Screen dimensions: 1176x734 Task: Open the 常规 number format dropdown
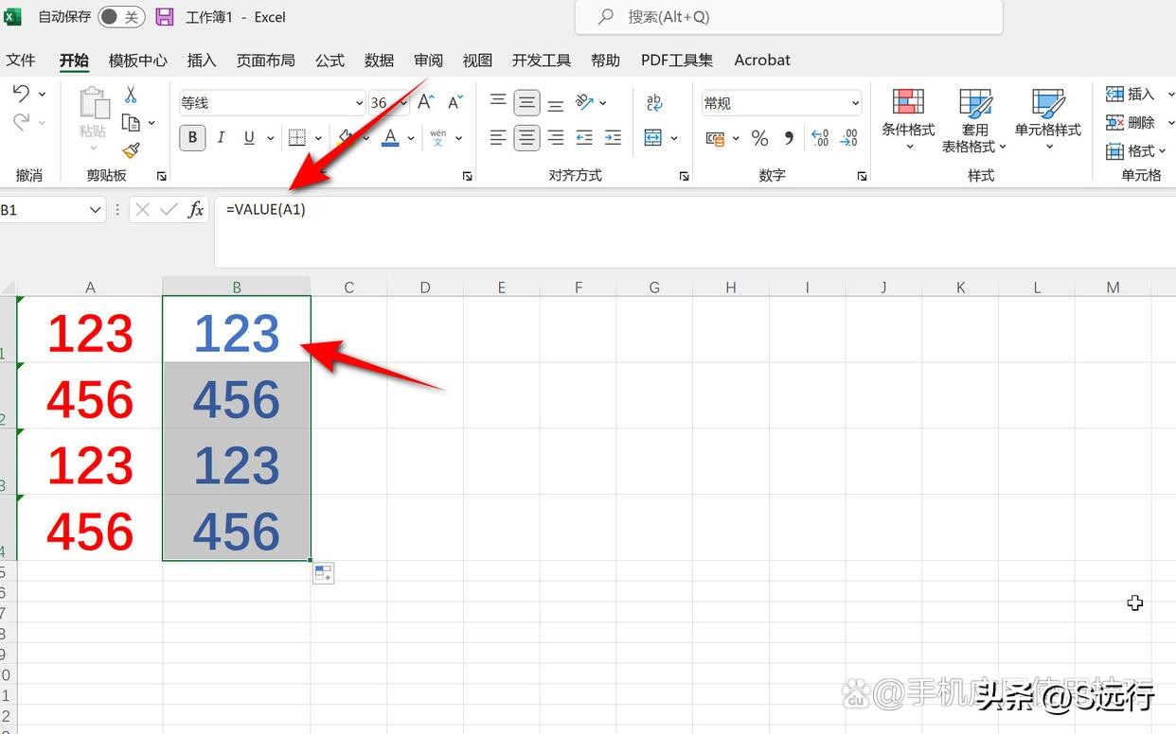[x=855, y=103]
